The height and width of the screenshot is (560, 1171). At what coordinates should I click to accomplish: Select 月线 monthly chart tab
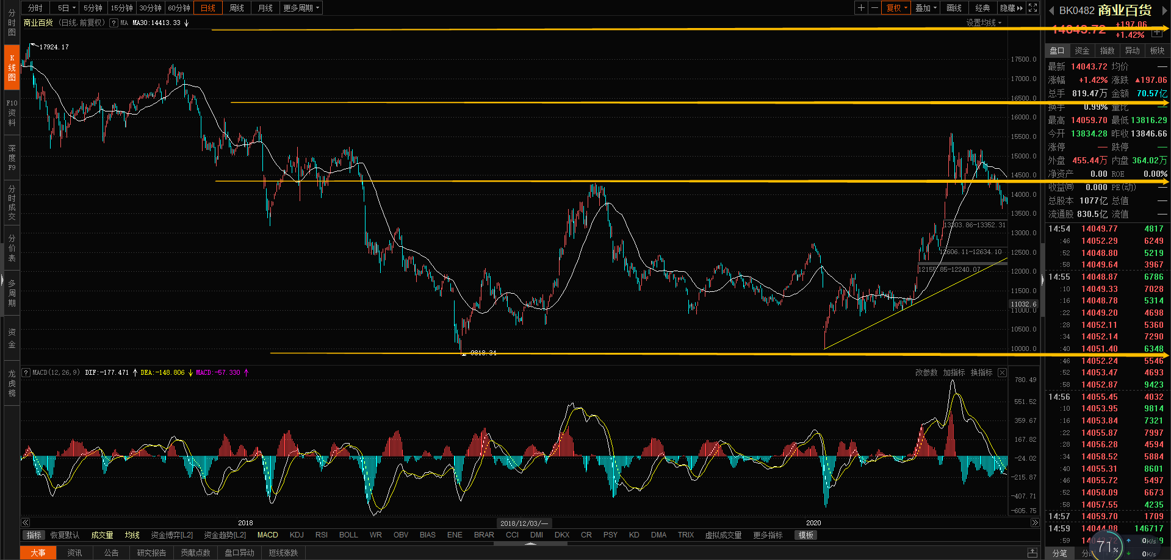265,8
